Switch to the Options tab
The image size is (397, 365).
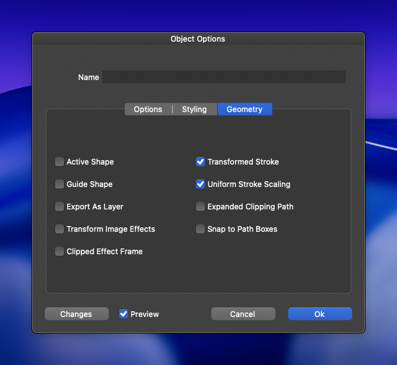148,109
